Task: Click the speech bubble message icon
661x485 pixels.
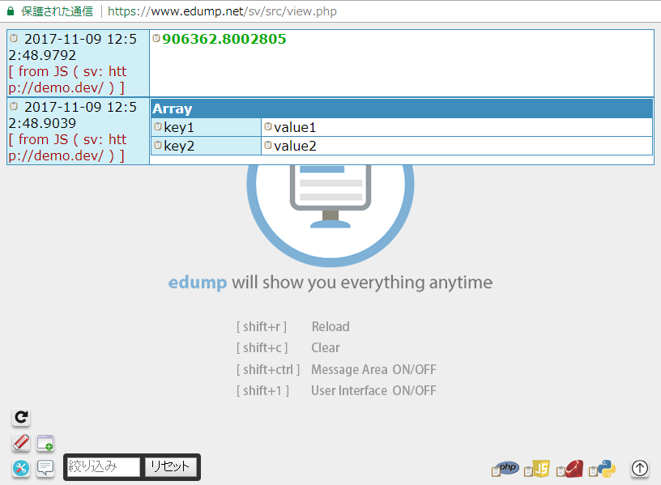Action: click(45, 468)
